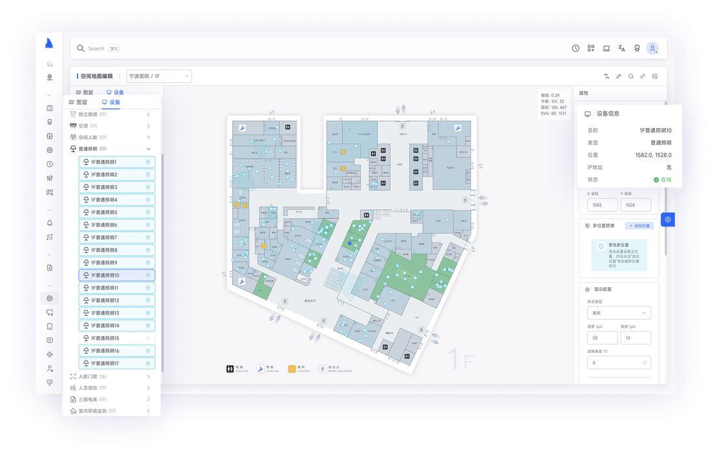Screen dimensions: 718x455
Task: Open the 宁波医院 / 1F floor dropdown
Action: pyautogui.click(x=159, y=76)
